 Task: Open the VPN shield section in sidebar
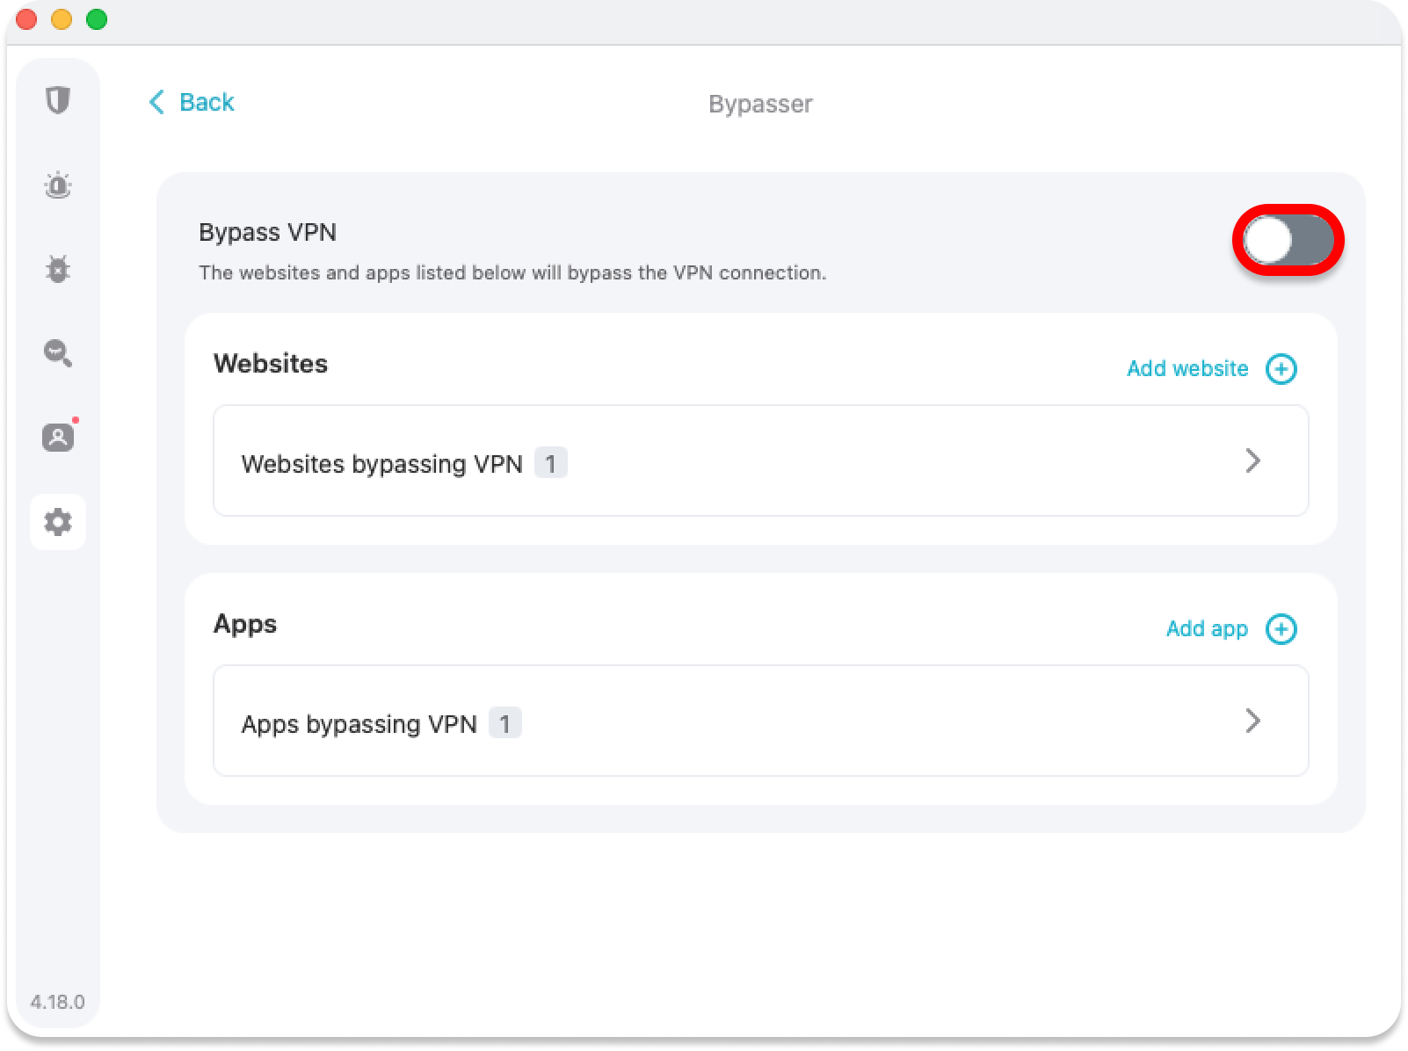tap(58, 100)
